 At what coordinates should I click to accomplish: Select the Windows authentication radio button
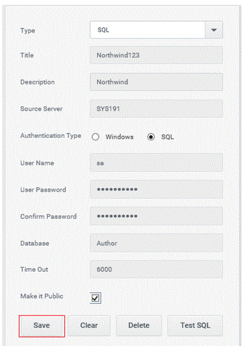pos(95,137)
